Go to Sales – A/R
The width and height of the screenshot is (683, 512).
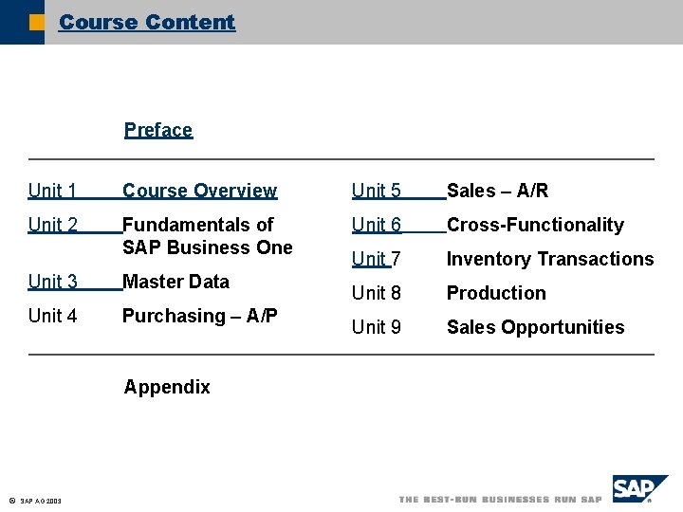point(497,191)
